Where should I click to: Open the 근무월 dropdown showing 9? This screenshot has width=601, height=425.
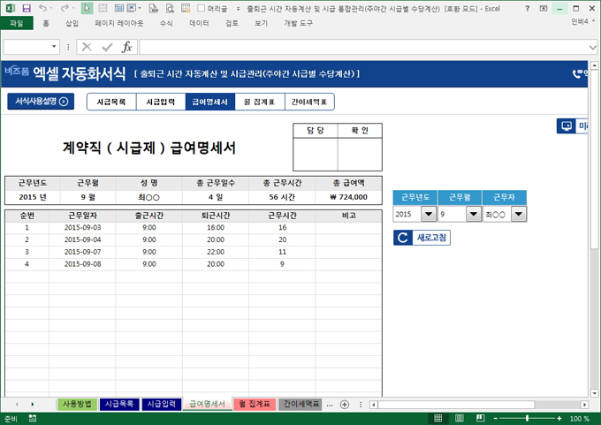473,214
